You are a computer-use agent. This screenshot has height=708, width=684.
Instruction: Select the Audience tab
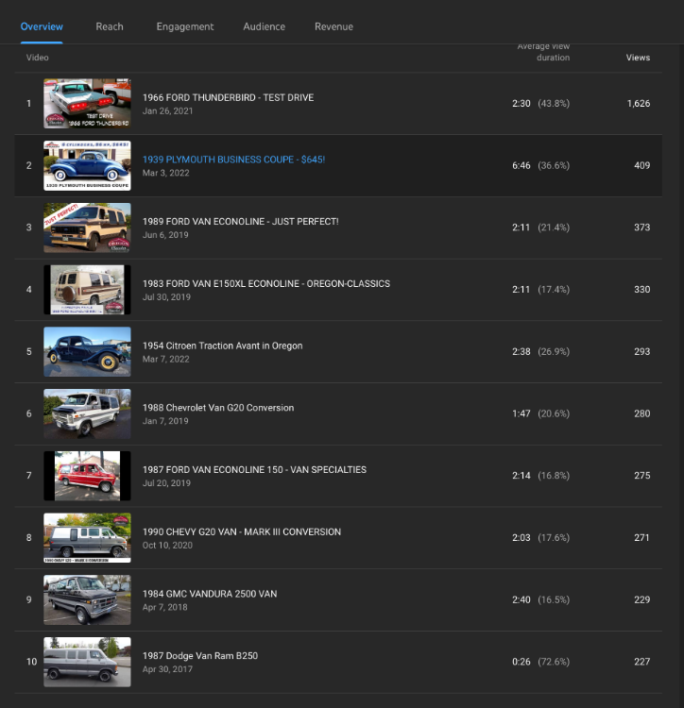[264, 26]
